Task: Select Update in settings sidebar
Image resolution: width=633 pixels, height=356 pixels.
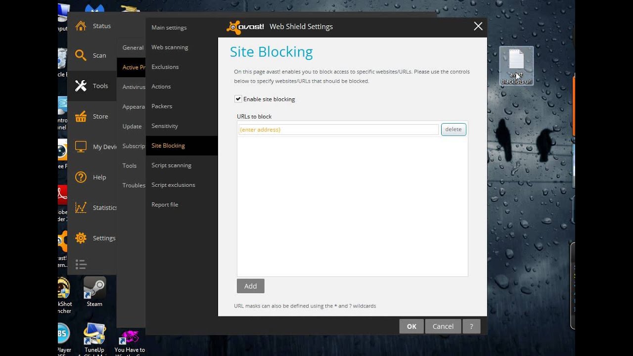Action: pyautogui.click(x=132, y=127)
